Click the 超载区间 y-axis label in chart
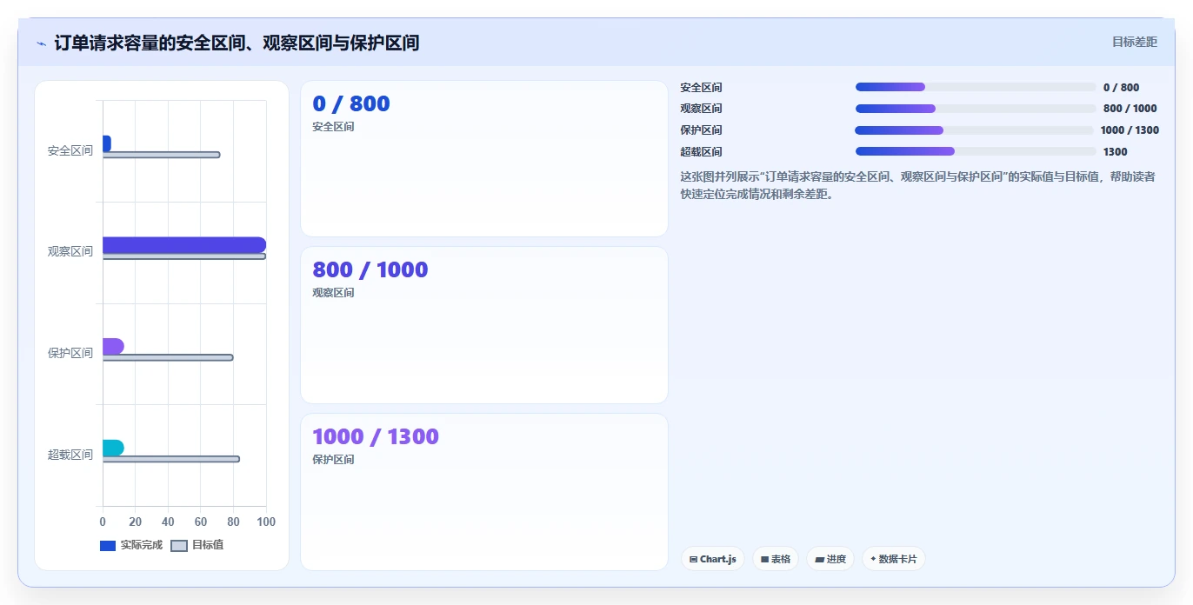 point(70,455)
